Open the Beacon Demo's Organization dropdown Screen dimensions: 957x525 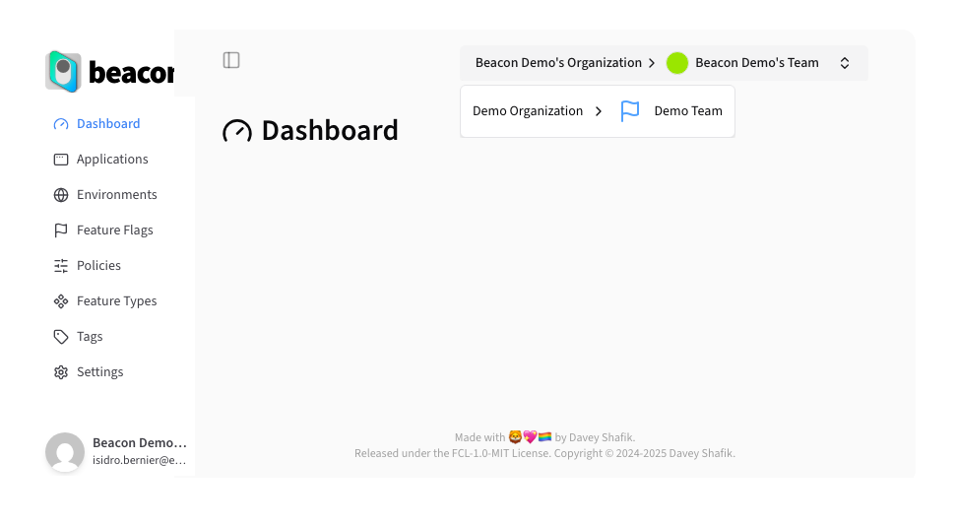(x=558, y=63)
